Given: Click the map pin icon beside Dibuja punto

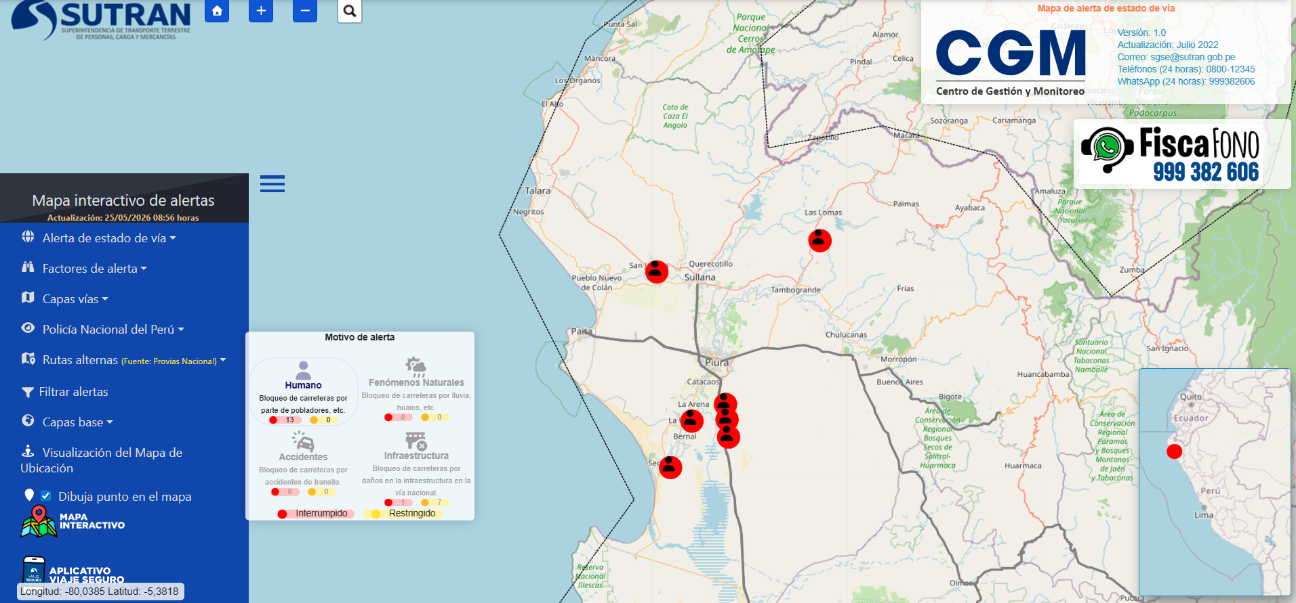Looking at the screenshot, I should pos(29,495).
